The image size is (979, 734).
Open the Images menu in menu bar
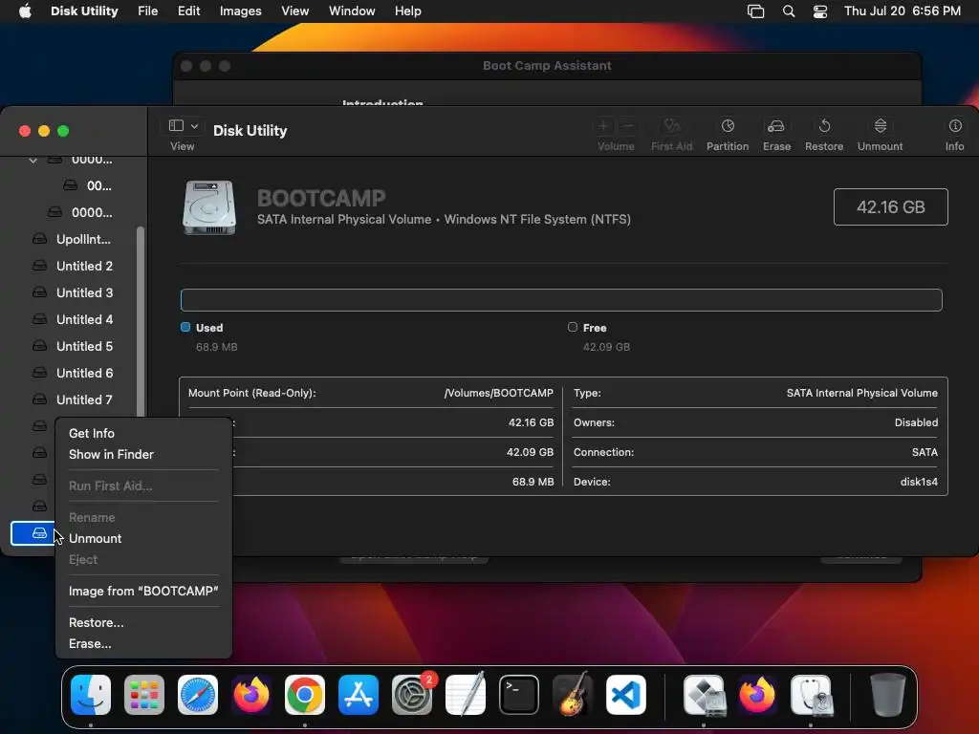pyautogui.click(x=240, y=11)
